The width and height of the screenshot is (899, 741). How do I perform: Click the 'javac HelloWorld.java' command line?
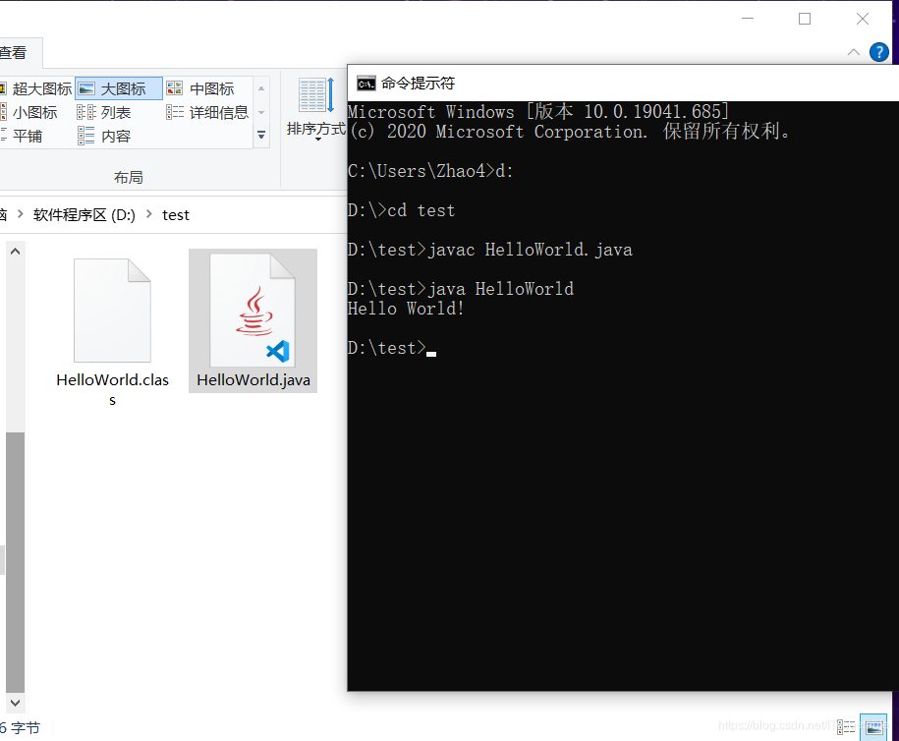pyautogui.click(x=489, y=250)
